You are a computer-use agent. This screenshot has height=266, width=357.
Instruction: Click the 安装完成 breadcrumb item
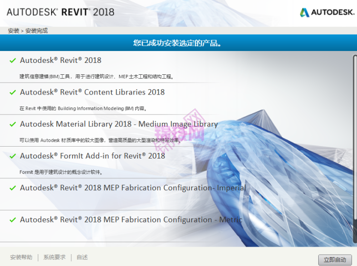point(36,31)
